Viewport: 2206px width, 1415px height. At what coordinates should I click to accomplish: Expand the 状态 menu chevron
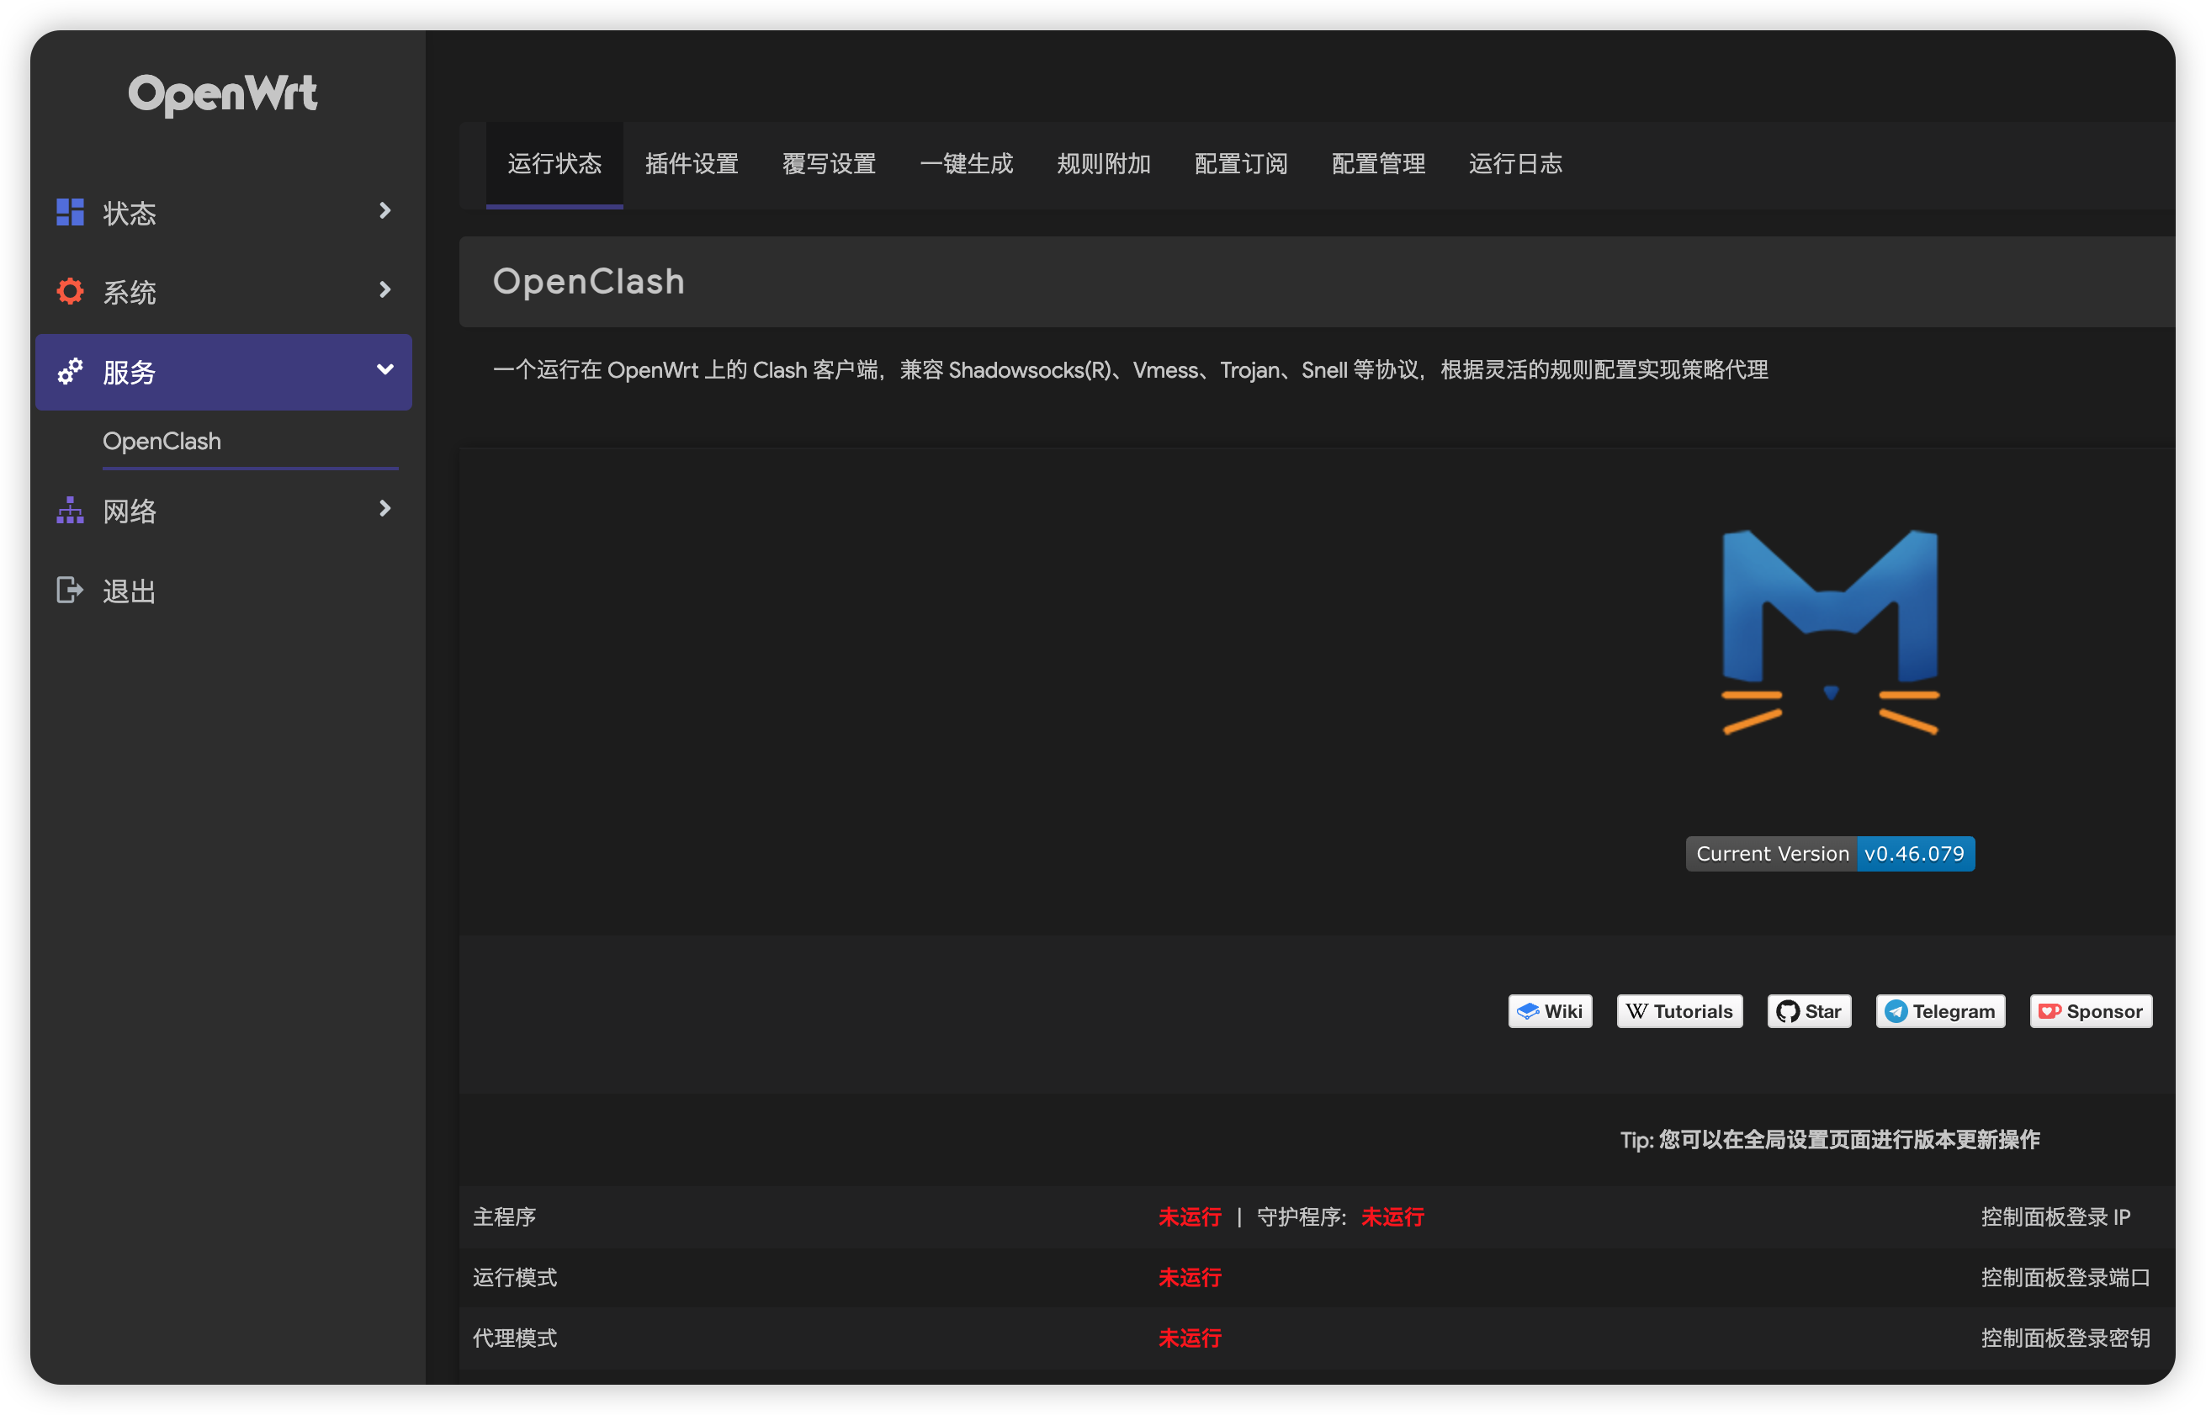coord(385,211)
